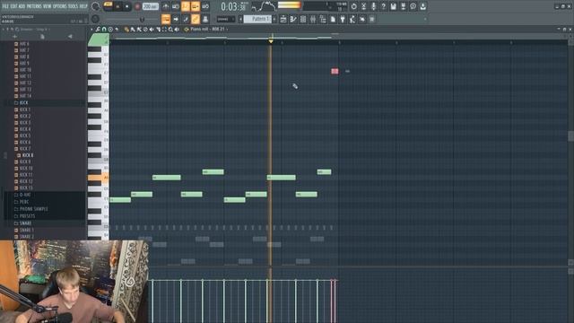The width and height of the screenshot is (574, 323).
Task: Toggle the Browser panel using its toolbar icon
Action: (x=323, y=19)
